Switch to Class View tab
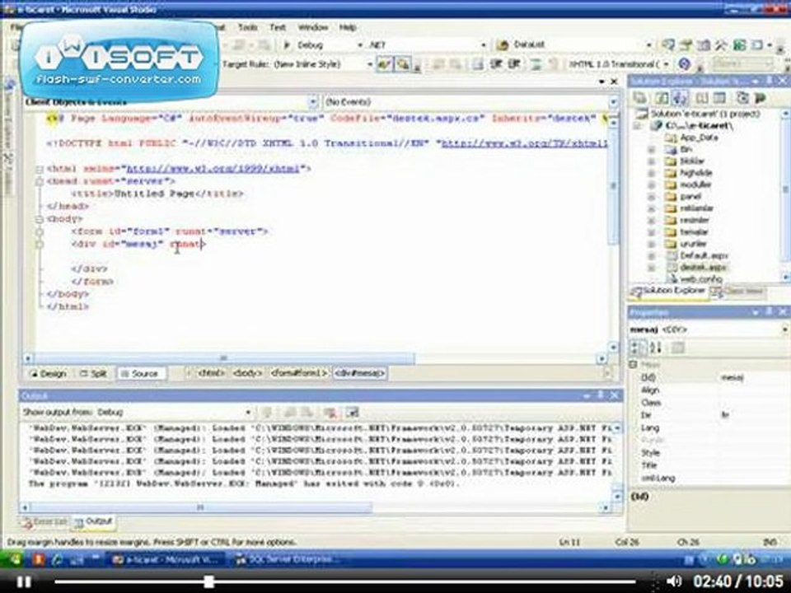The image size is (791, 593). [x=738, y=292]
